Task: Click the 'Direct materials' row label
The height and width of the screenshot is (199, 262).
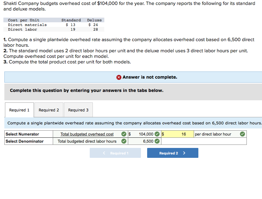Action: (27, 25)
